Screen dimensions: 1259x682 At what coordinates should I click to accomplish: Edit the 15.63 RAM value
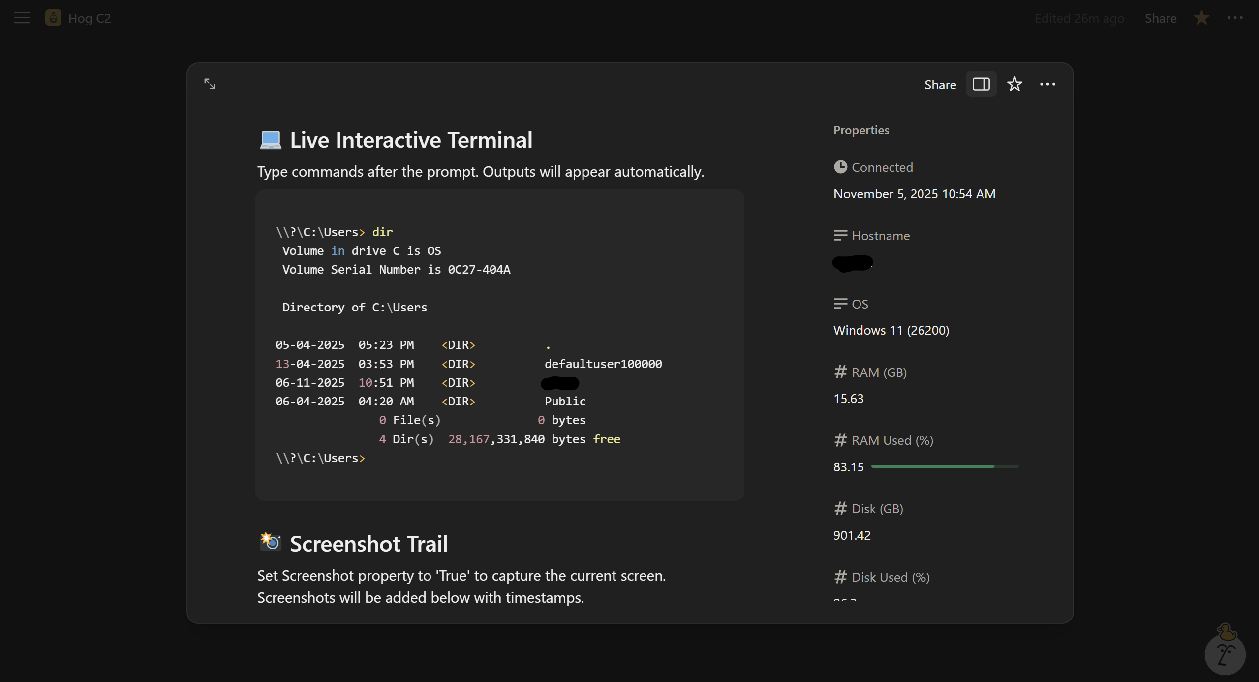coord(848,399)
